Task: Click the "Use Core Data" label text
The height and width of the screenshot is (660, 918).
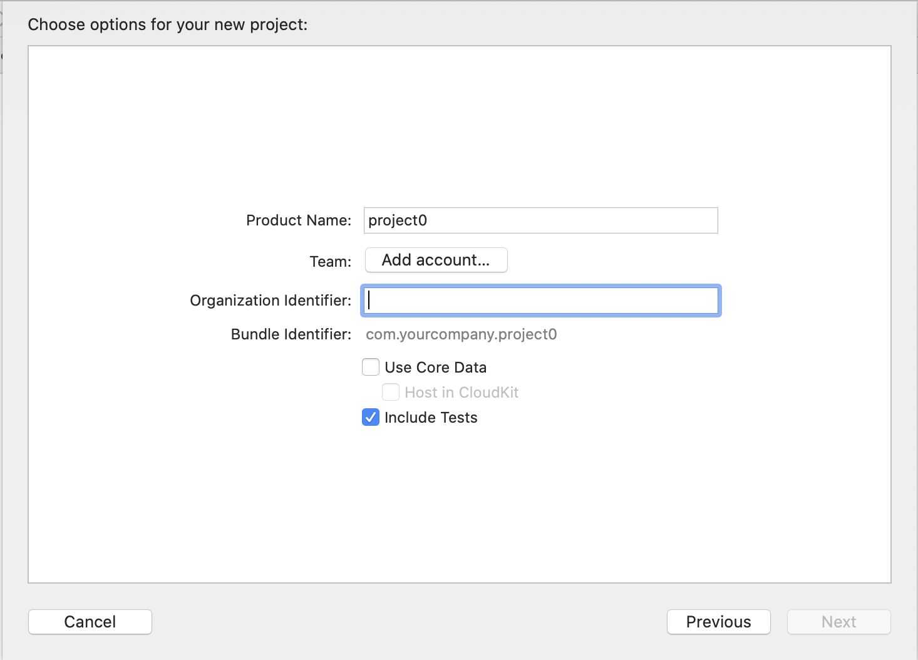Action: (435, 368)
